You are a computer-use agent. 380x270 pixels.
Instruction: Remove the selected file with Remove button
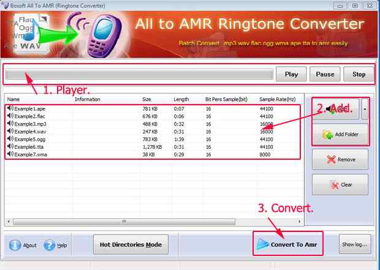pos(340,159)
